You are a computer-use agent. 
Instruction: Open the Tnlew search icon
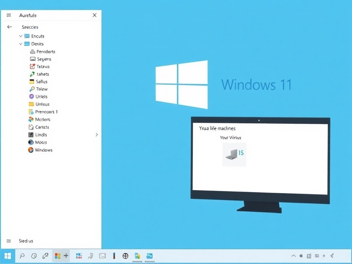(33, 89)
